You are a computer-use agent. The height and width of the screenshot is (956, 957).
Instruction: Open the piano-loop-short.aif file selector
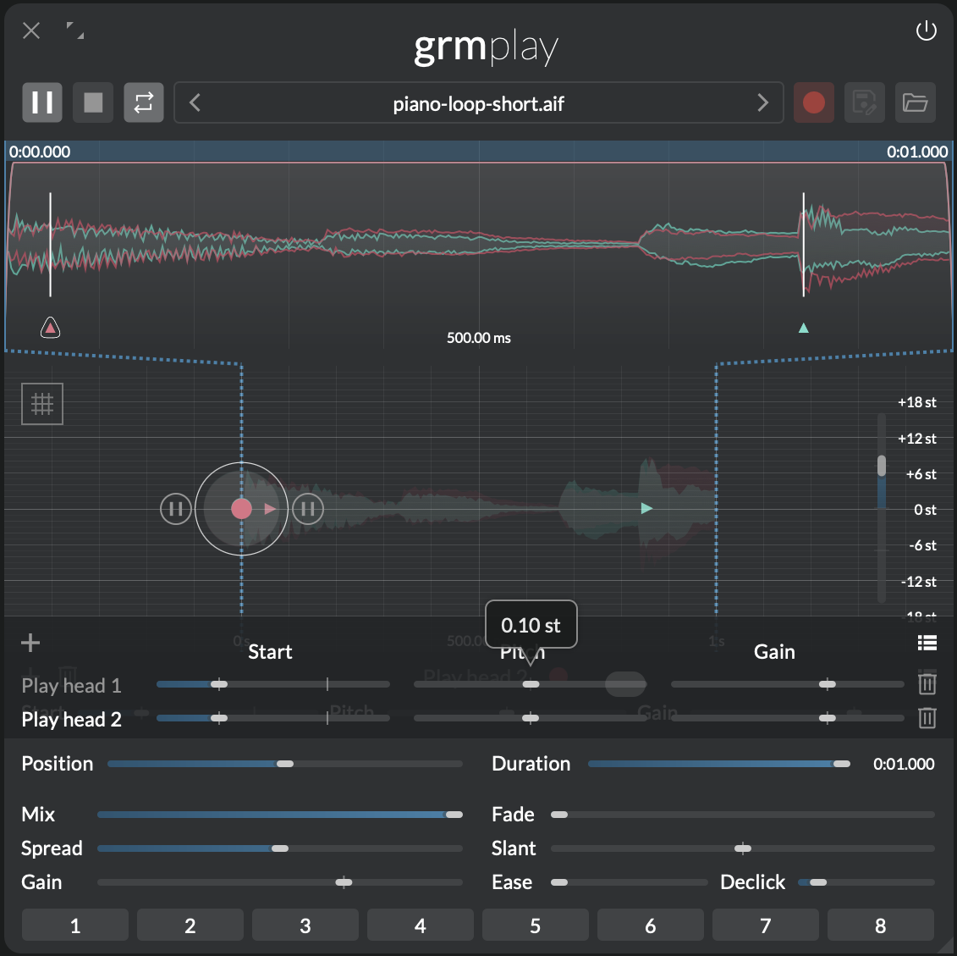(478, 104)
